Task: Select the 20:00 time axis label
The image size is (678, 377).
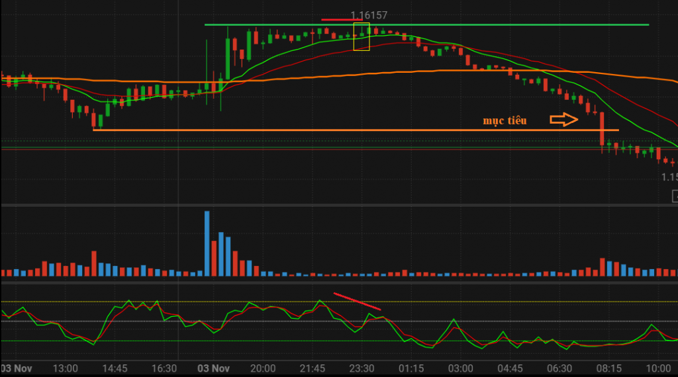Action: tap(263, 368)
